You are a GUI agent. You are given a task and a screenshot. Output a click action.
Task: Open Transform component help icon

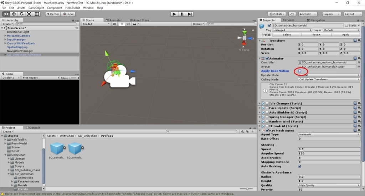355,40
